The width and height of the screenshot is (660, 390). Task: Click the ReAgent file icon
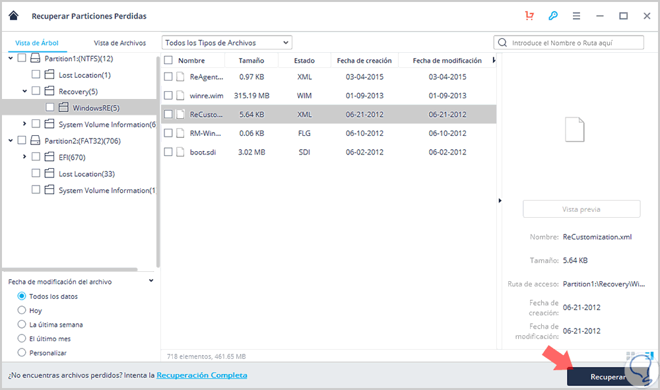pos(180,77)
